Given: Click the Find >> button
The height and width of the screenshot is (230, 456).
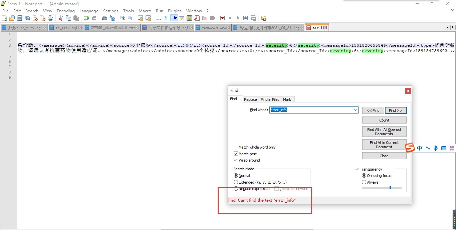Looking at the screenshot, I should point(396,110).
